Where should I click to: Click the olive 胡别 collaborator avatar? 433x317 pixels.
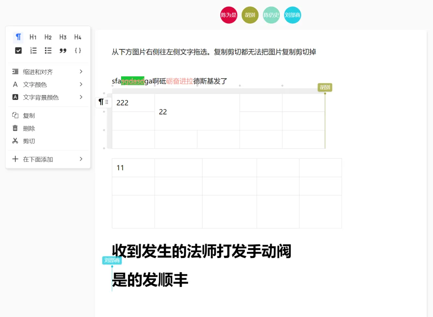tap(250, 15)
